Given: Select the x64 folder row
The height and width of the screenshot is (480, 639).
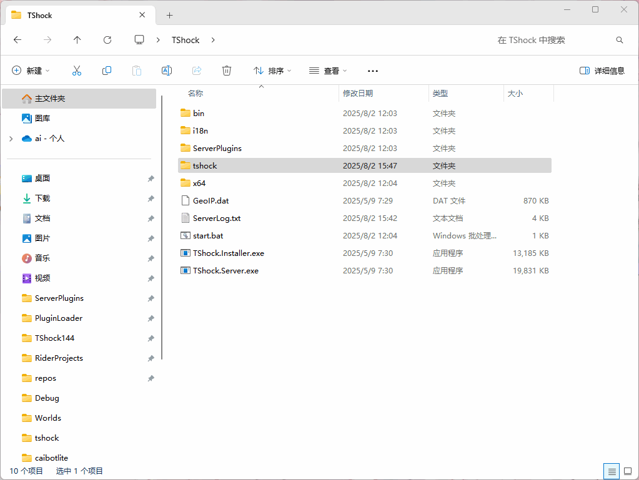Looking at the screenshot, I should [x=365, y=184].
